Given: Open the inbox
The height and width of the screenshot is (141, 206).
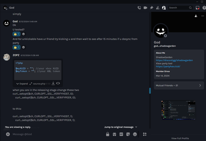Looking at the screenshot, I should click(197, 8).
